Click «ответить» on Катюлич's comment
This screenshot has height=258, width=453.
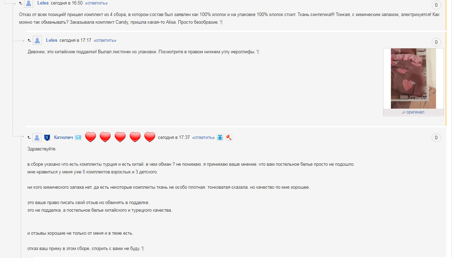click(204, 138)
